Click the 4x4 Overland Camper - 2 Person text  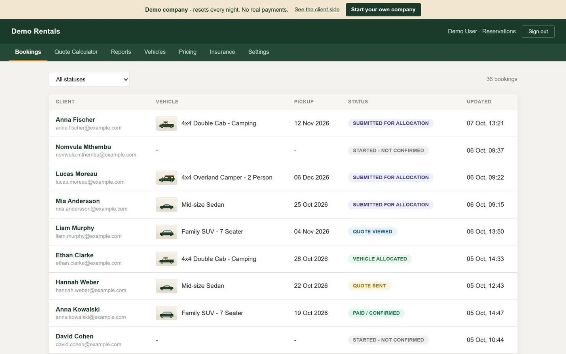[227, 178]
